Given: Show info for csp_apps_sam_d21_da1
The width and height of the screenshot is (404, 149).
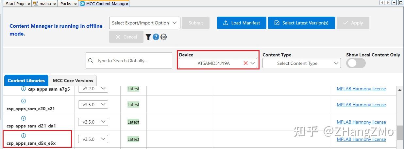Looking at the screenshot, I should pos(23,118).
